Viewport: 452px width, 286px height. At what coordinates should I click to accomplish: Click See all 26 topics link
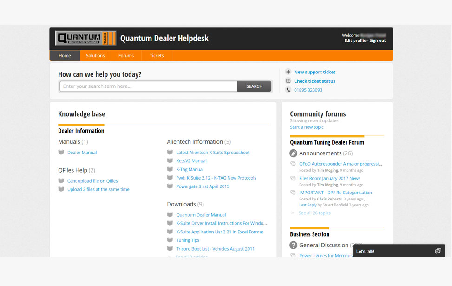(x=314, y=213)
